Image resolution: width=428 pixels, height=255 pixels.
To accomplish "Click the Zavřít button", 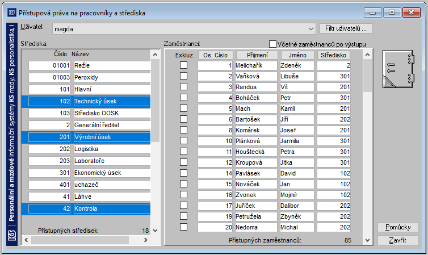I will coord(398,240).
